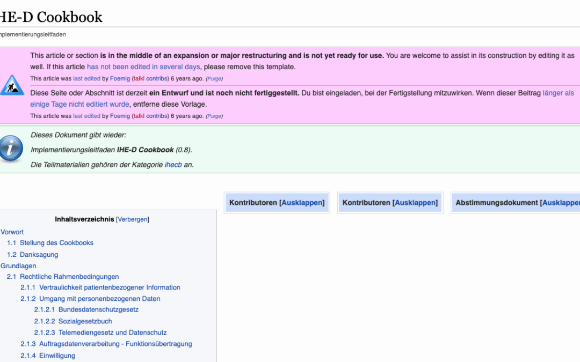This screenshot has height=362, width=580.
Task: Click the under-construction worker icon
Action: (x=12, y=85)
